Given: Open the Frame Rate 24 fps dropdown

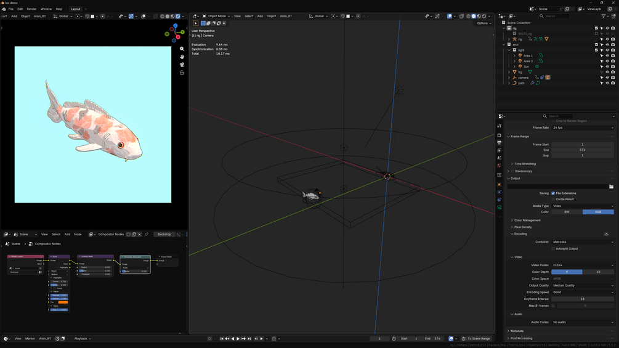Looking at the screenshot, I should coord(583,128).
